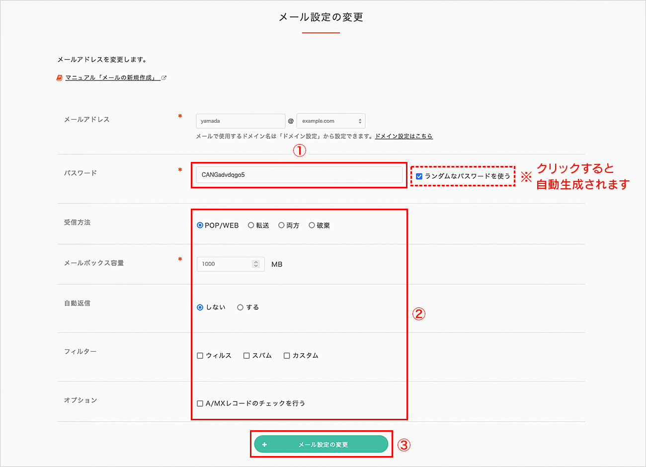
Task: Open the ドメイン設定はこちら link
Action: click(404, 136)
